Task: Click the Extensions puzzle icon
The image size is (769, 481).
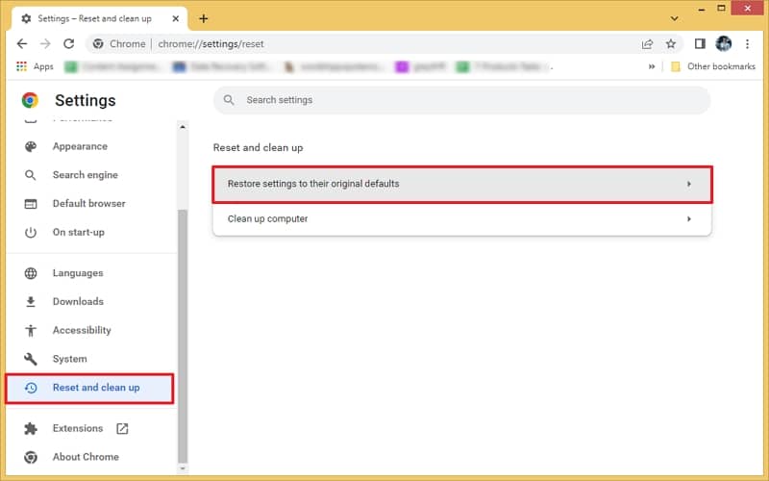Action: coord(31,428)
